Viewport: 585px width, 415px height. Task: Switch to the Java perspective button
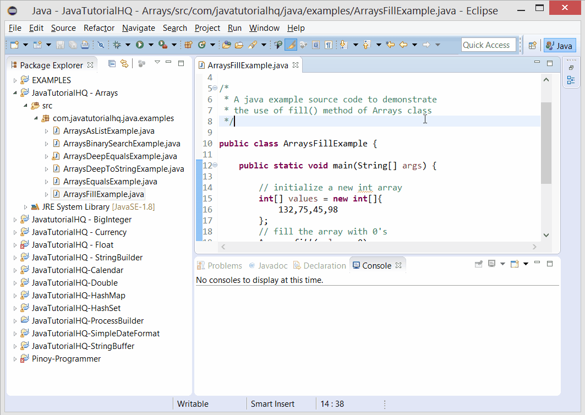point(559,45)
